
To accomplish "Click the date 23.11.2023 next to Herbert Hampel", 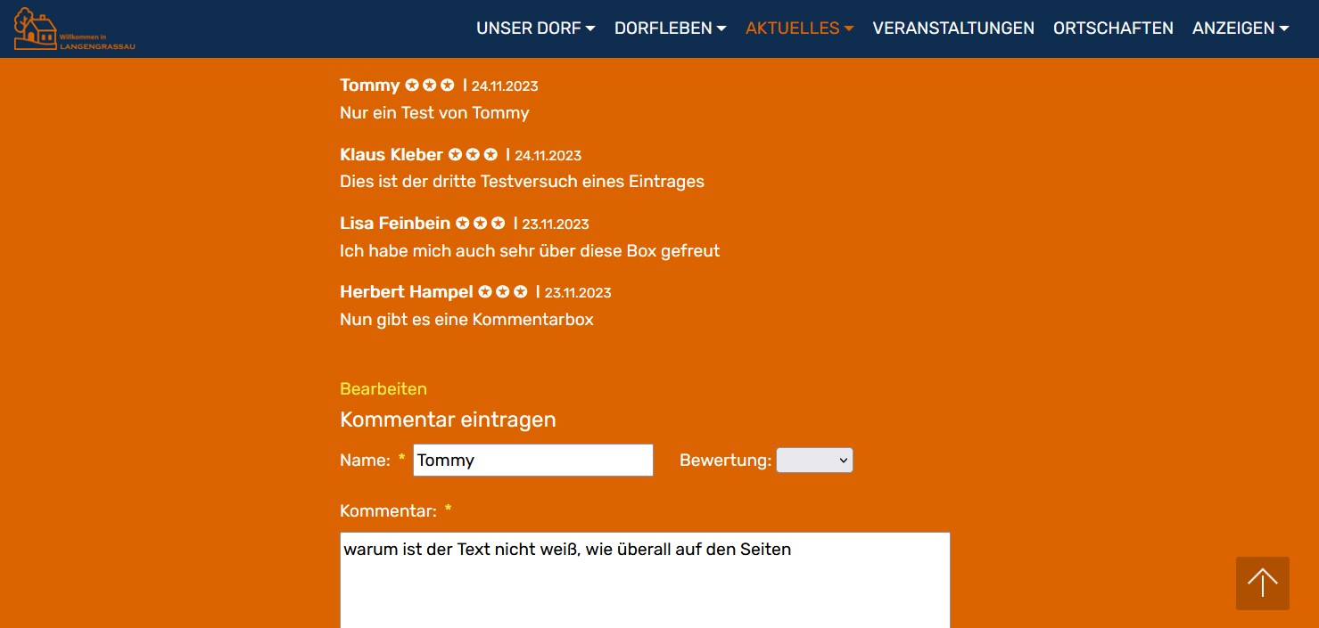I will pos(578,293).
